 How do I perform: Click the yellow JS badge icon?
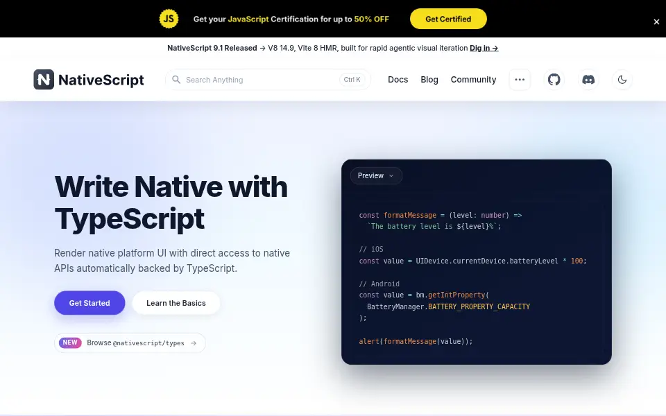click(169, 19)
